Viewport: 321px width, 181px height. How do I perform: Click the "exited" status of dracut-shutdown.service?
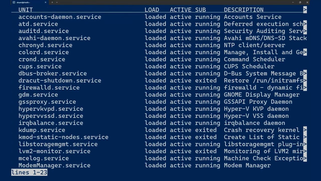pyautogui.click(x=206, y=80)
